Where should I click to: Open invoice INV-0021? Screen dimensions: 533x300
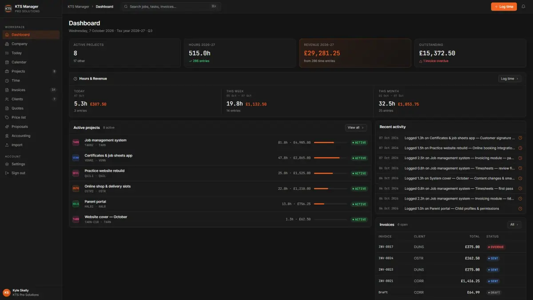[450, 281]
